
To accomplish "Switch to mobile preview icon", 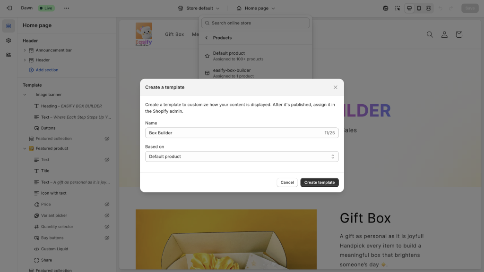I will pyautogui.click(x=419, y=8).
